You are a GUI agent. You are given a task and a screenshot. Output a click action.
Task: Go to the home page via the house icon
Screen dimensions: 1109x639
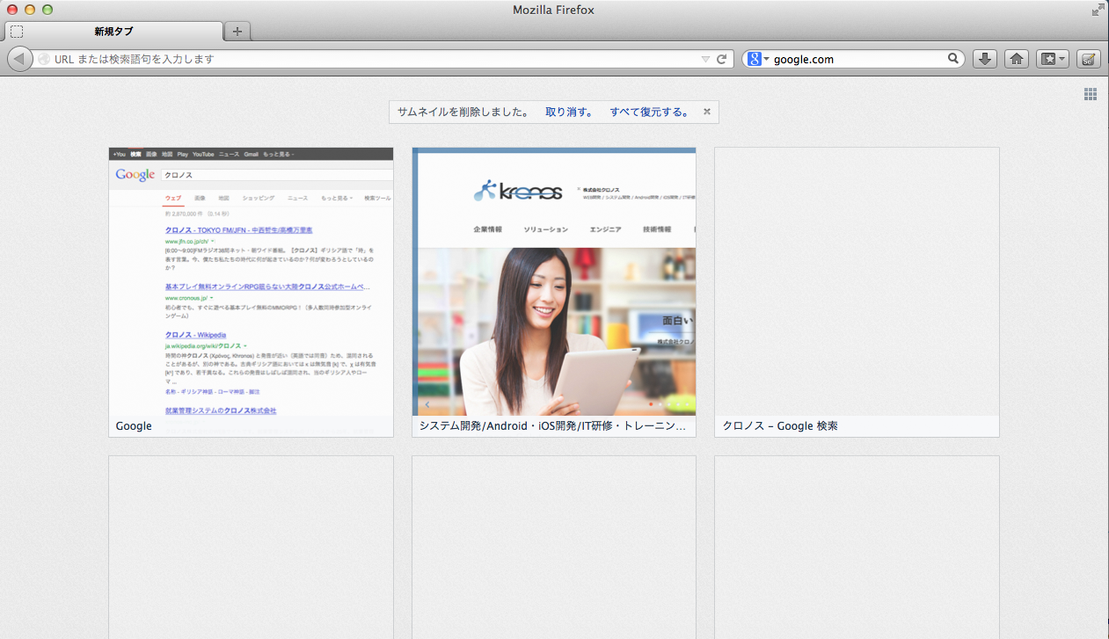[x=1017, y=59]
